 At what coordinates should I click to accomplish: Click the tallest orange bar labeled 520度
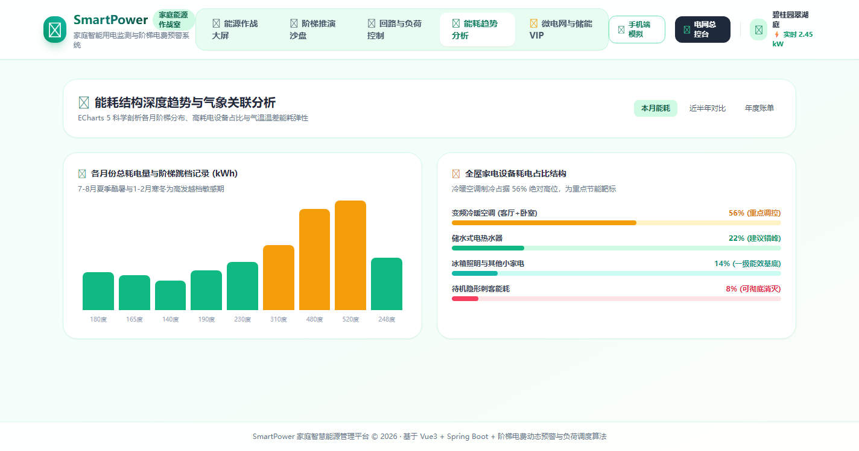[x=350, y=255]
